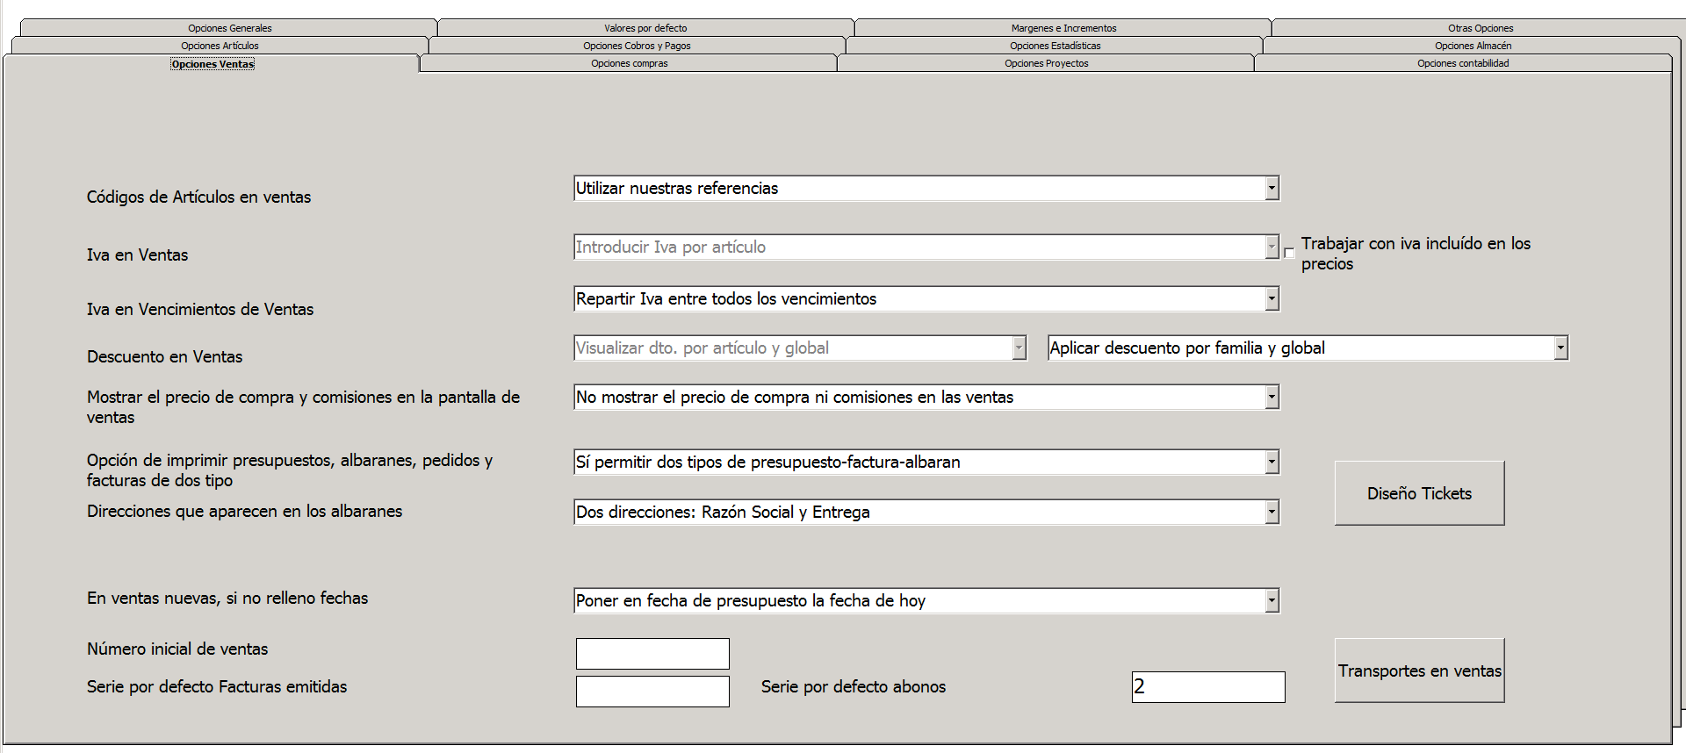Open the dos tipos de presupuesto dropdown
The width and height of the screenshot is (1686, 753).
[1272, 463]
